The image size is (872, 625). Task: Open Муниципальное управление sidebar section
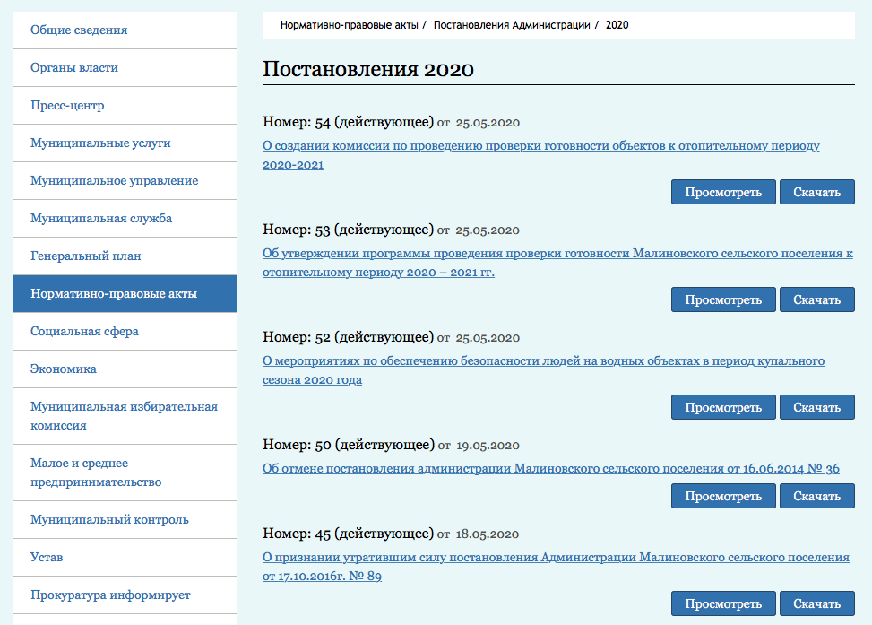(125, 181)
